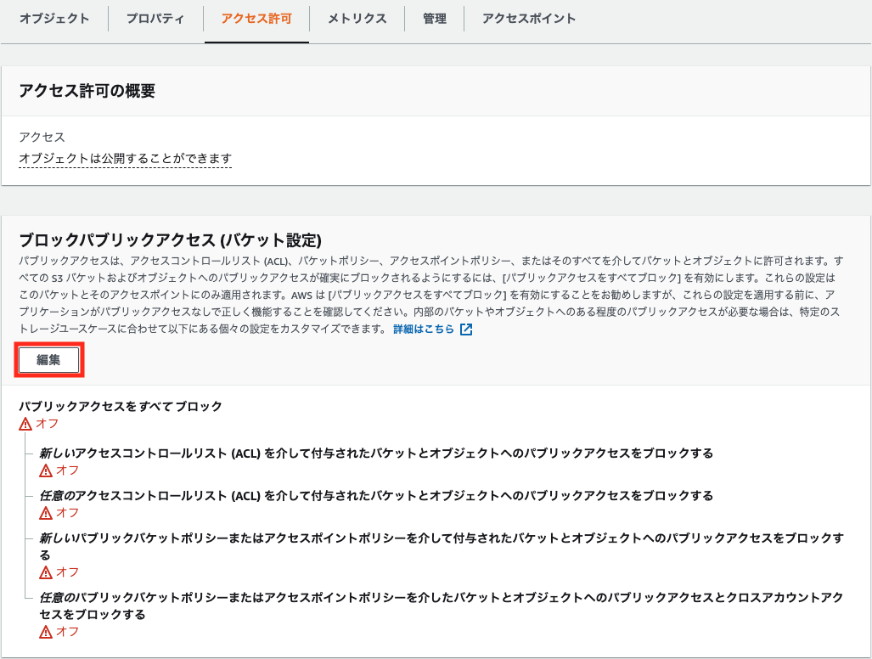Select the アクセス許可 tab

(x=256, y=19)
